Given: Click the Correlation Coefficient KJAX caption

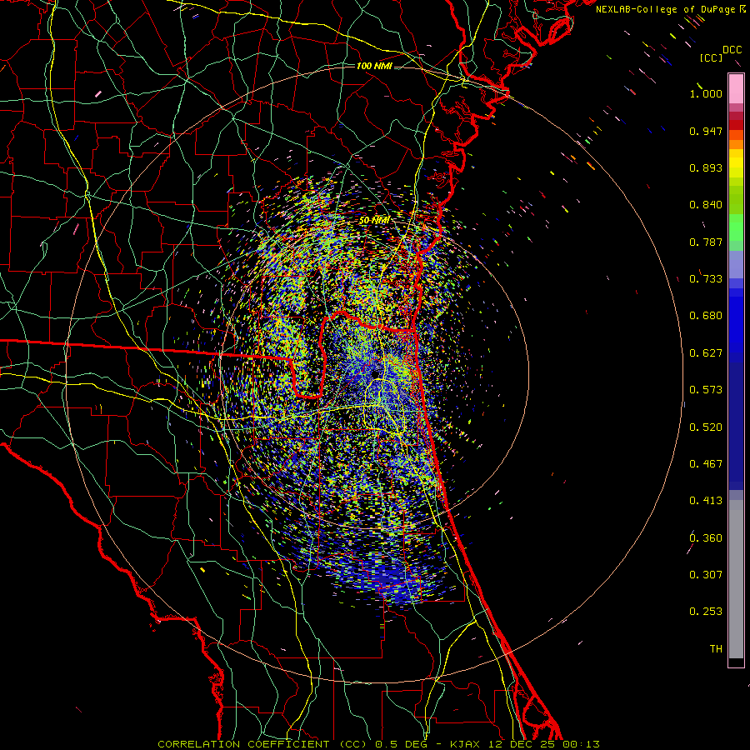Looking at the screenshot, I should click(x=378, y=744).
